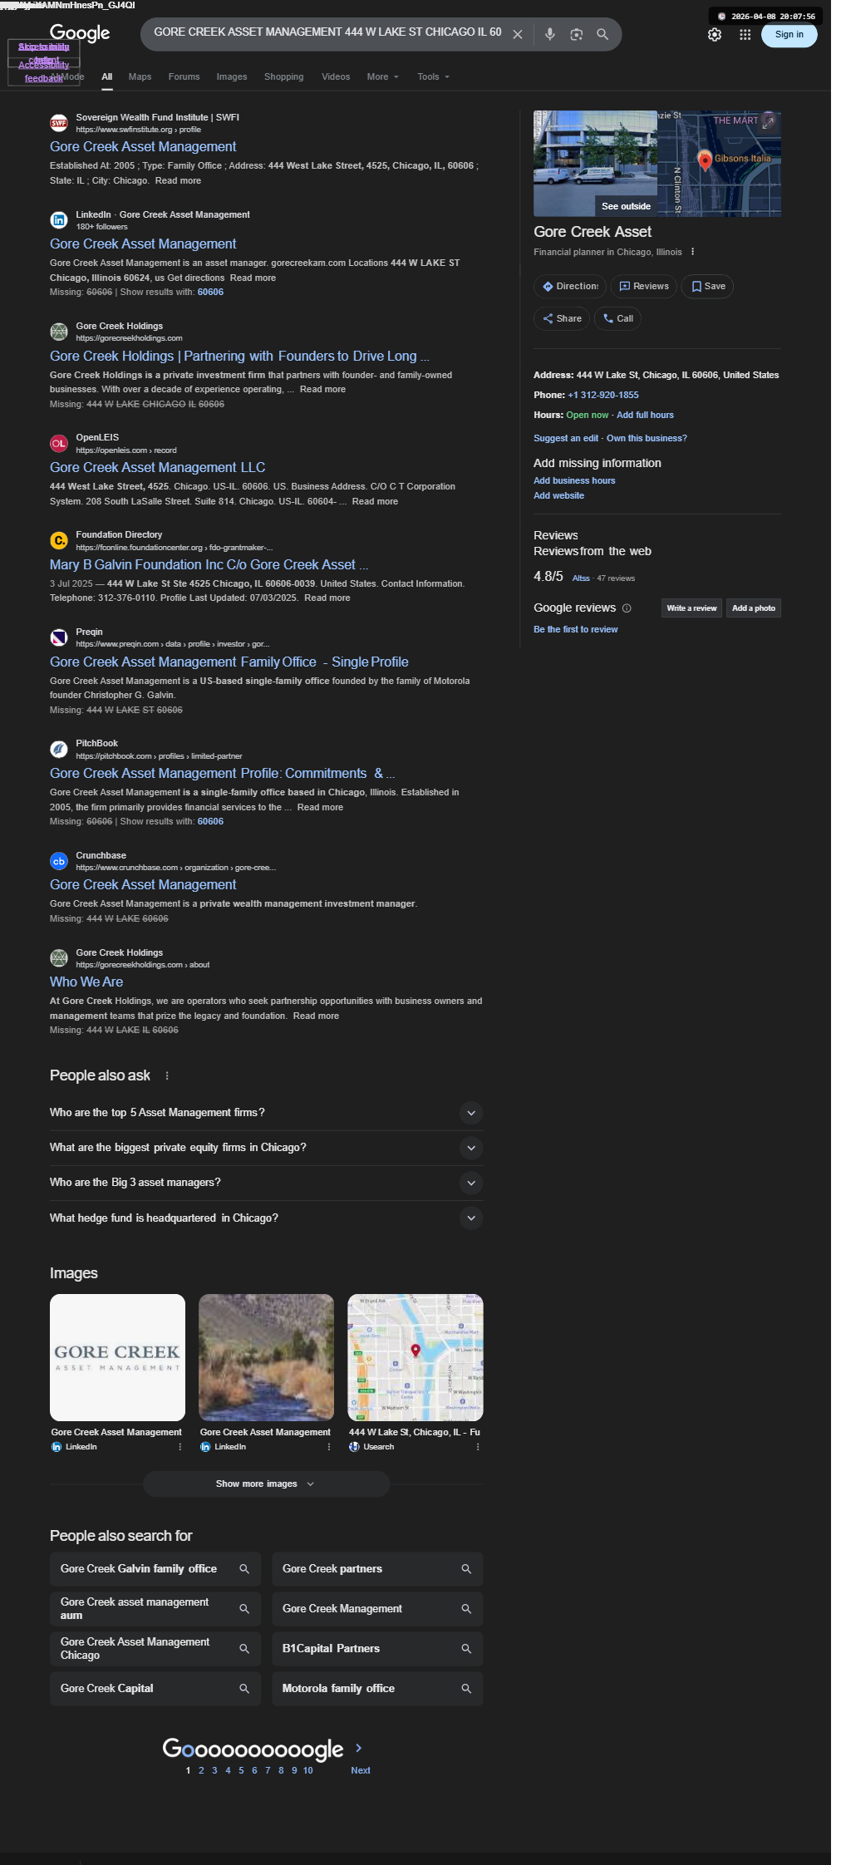Switch to Videos tab
The image size is (841, 1865).
tap(336, 76)
